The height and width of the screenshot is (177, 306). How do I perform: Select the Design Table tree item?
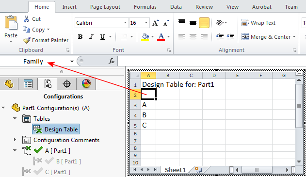[56, 129]
